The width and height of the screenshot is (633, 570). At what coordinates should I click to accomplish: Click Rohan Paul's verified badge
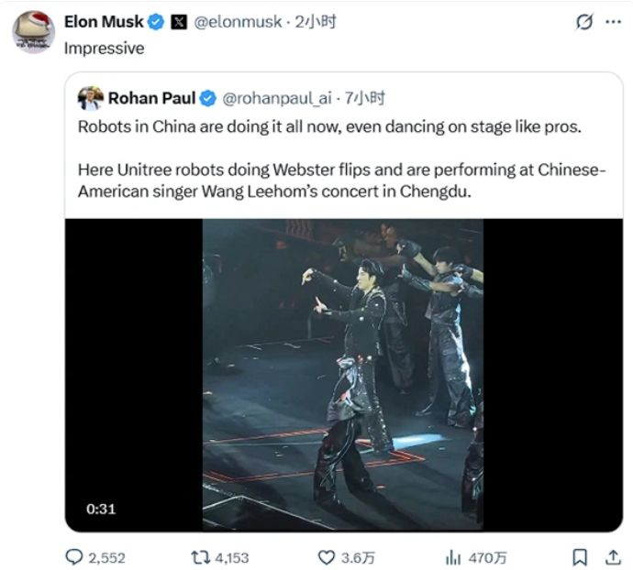point(209,98)
